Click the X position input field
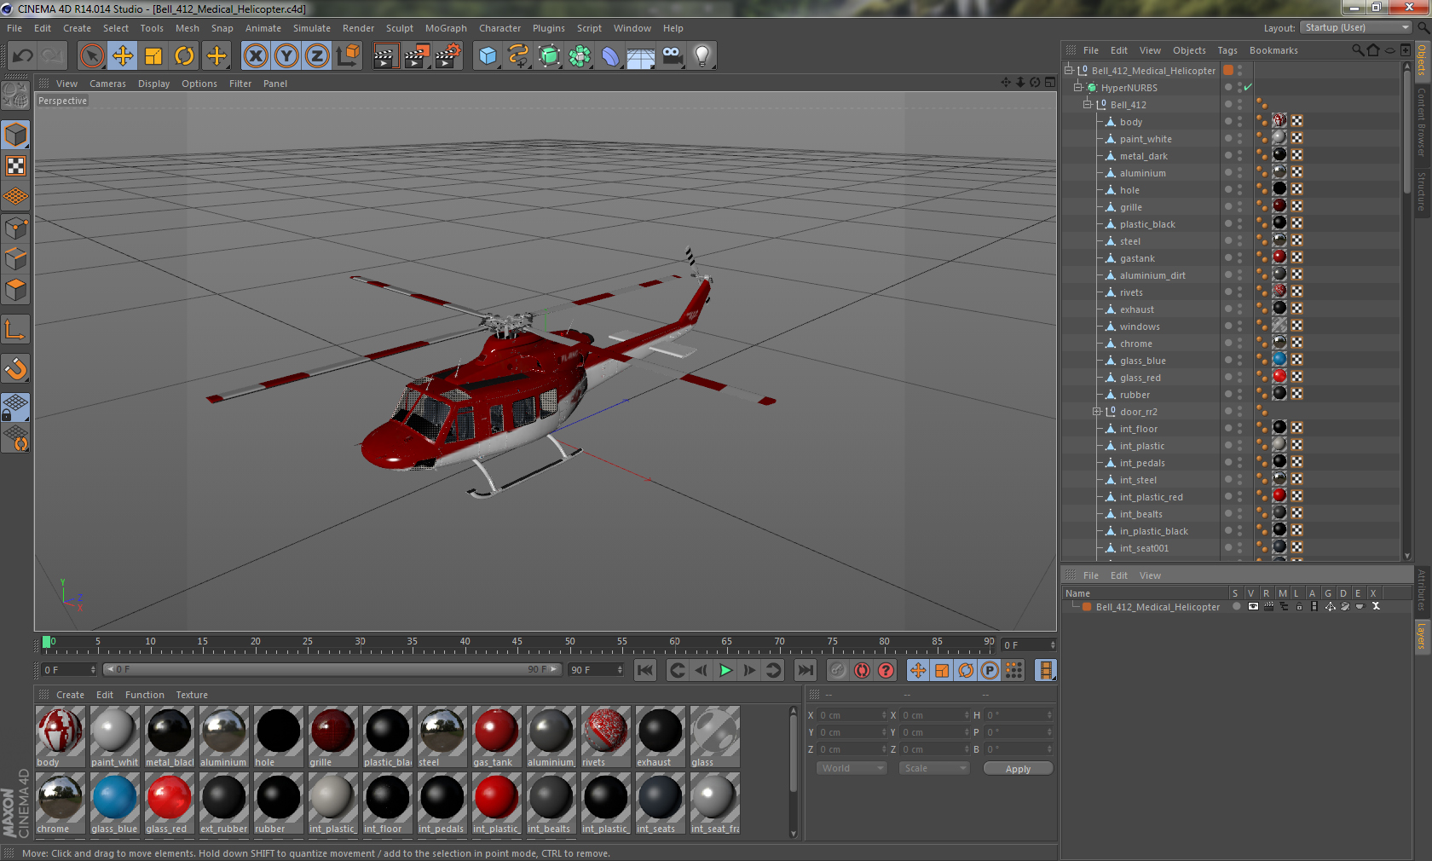The width and height of the screenshot is (1432, 861). tap(852, 715)
